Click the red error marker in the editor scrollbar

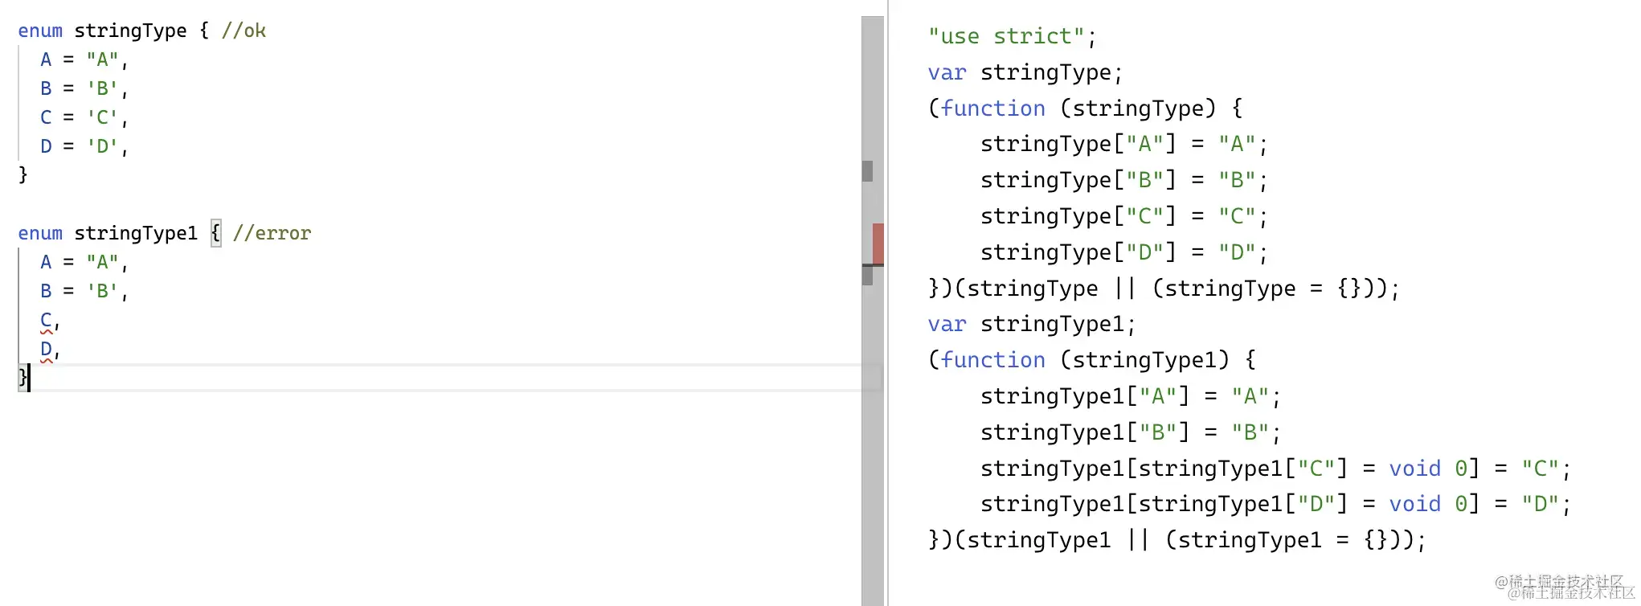coord(878,244)
